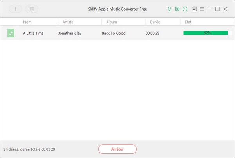
Task: Click the trash delete button
Action: pos(32,9)
